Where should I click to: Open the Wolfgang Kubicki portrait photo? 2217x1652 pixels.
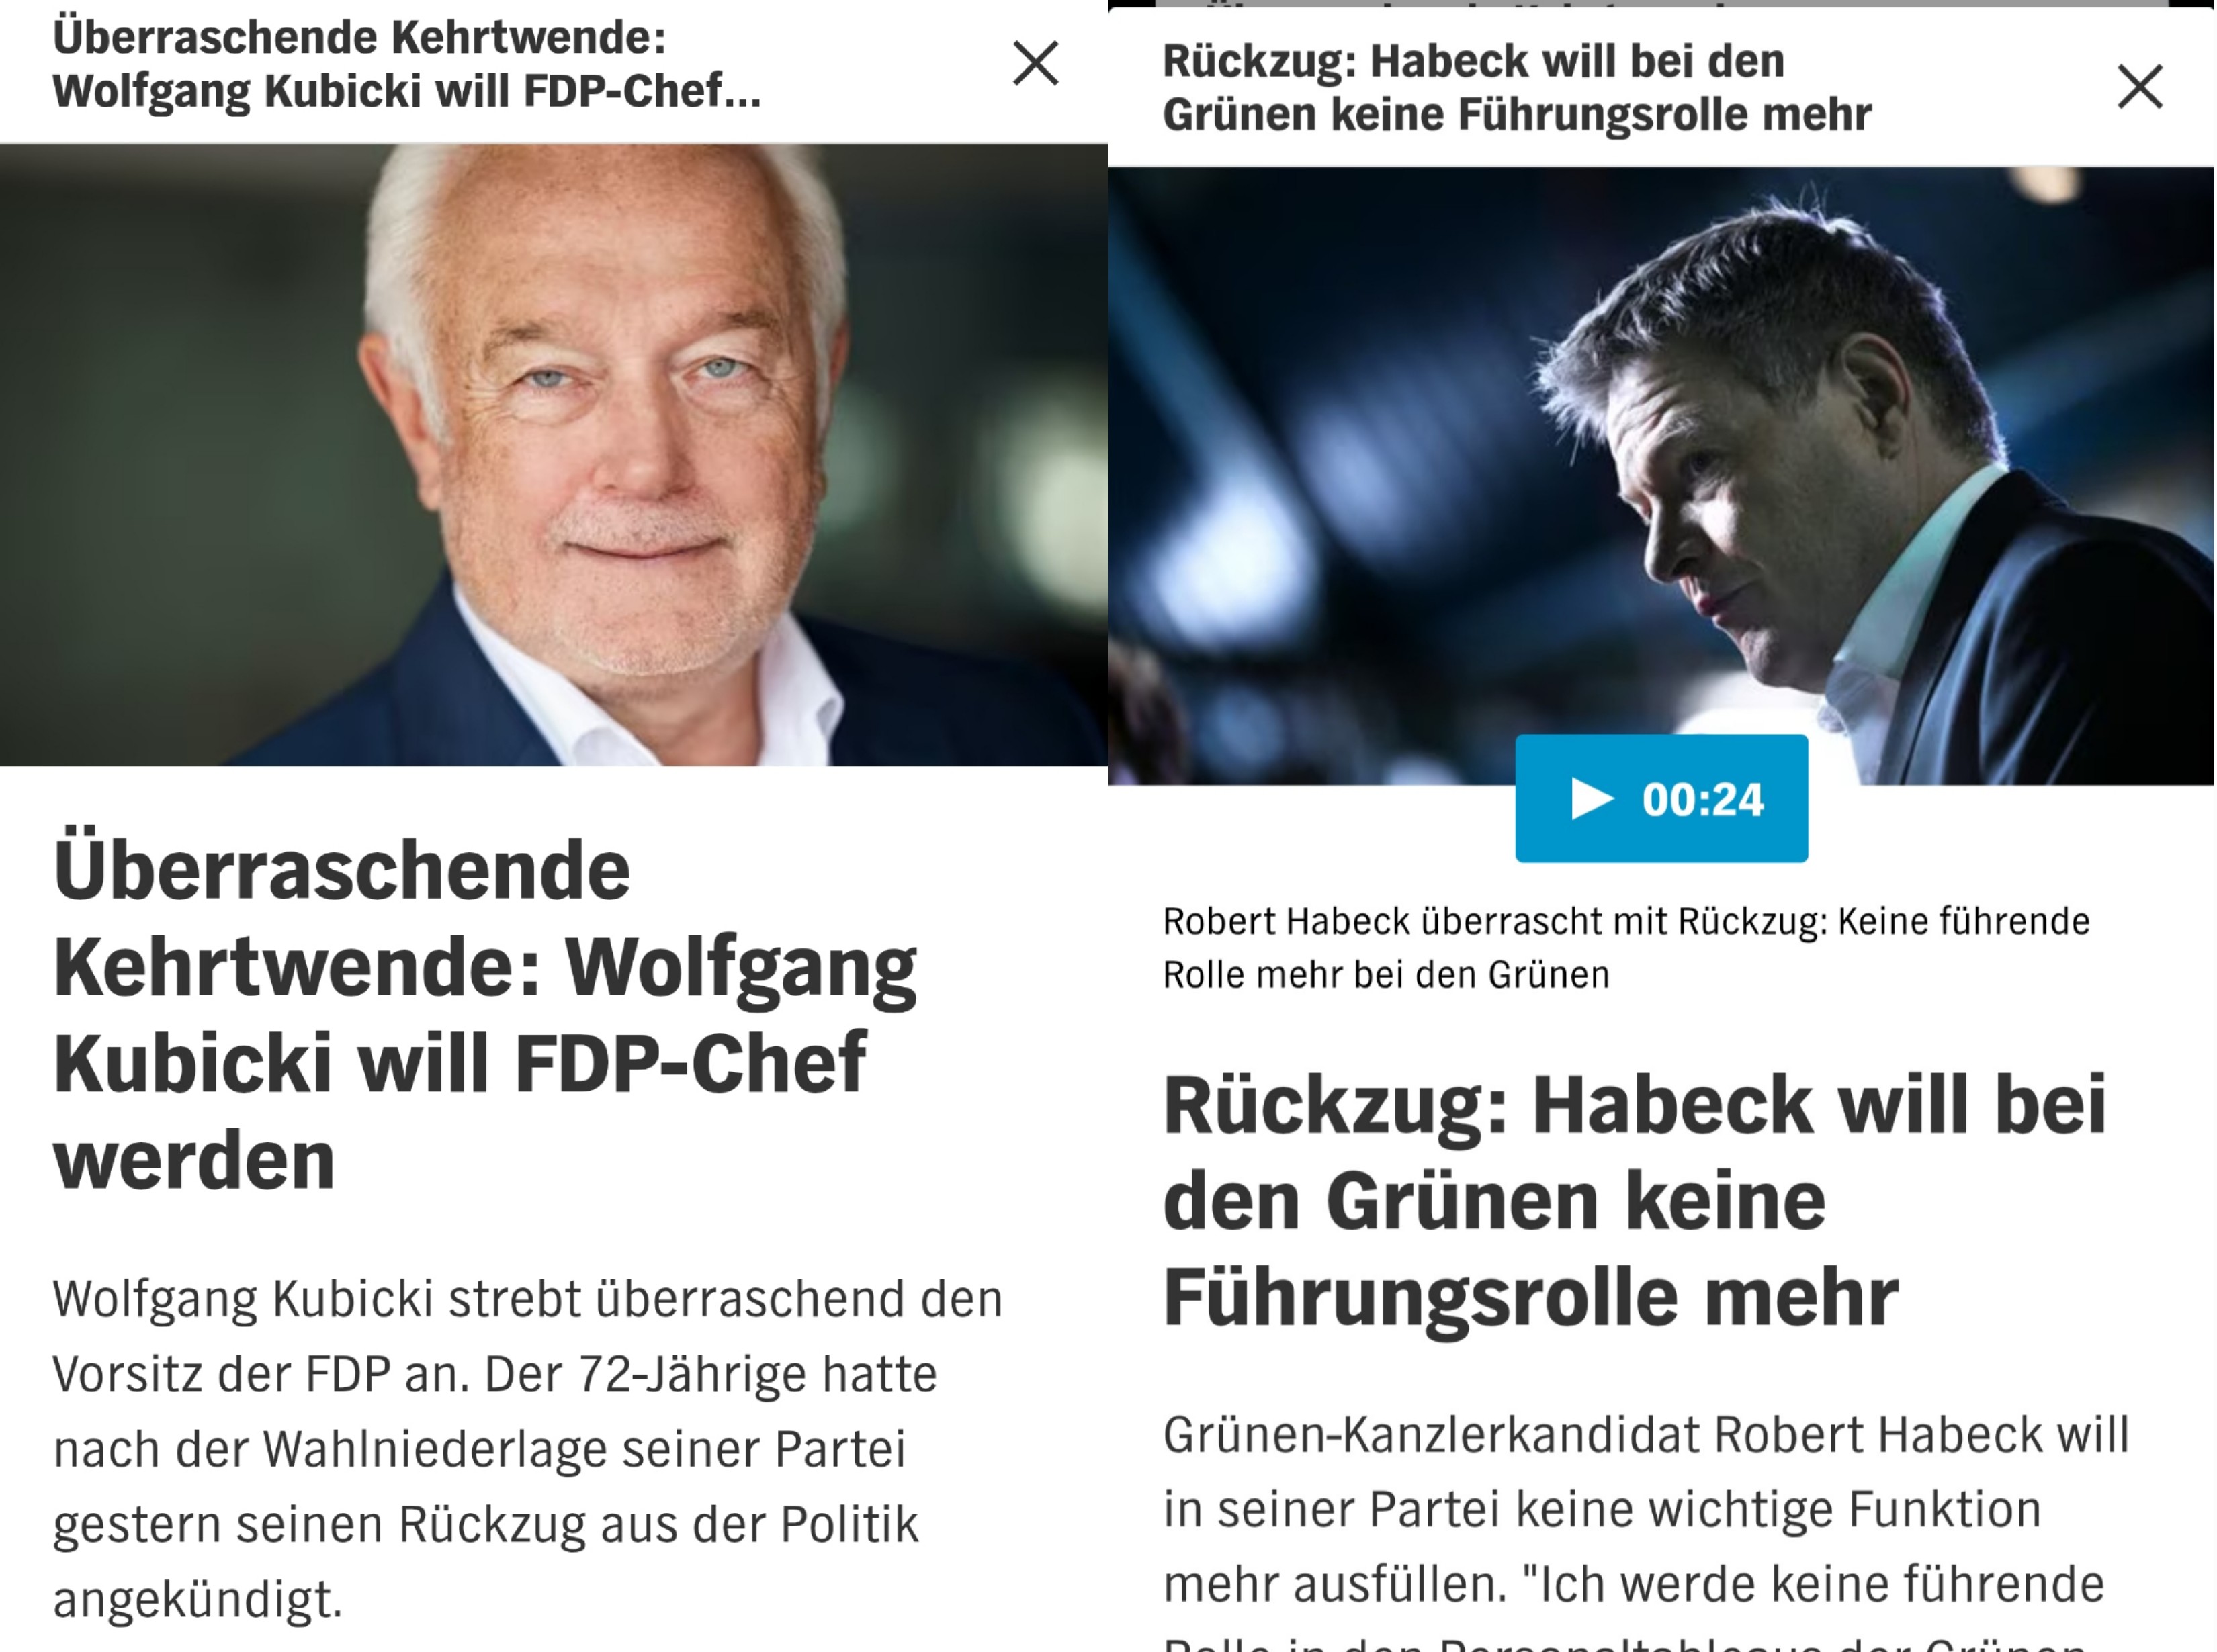(554, 455)
